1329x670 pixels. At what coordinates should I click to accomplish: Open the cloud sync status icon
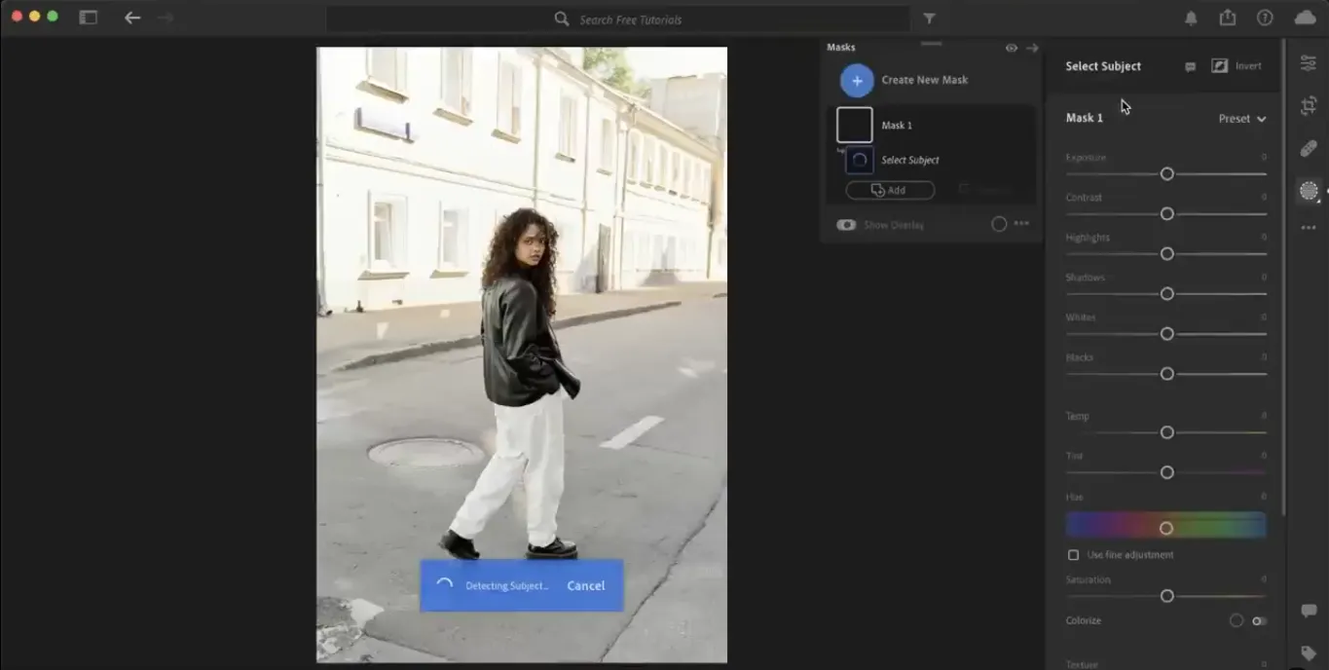[1305, 18]
